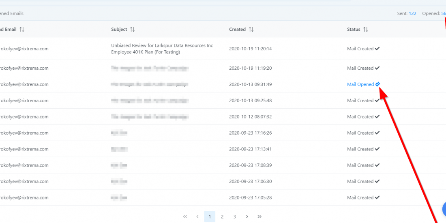Select the Unbiased Review for Larkspur subject
The height and width of the screenshot is (223, 446).
pyautogui.click(x=162, y=49)
